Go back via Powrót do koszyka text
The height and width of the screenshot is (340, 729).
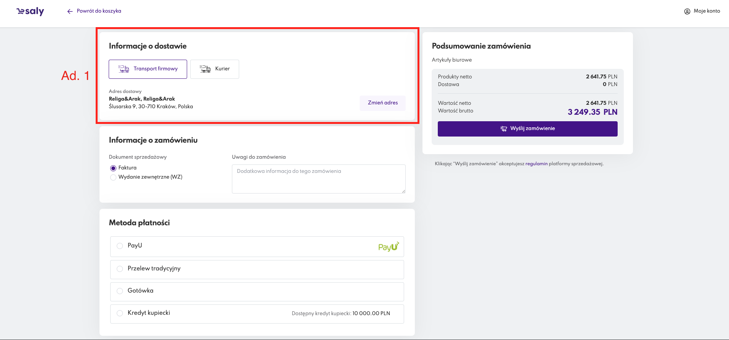point(99,11)
